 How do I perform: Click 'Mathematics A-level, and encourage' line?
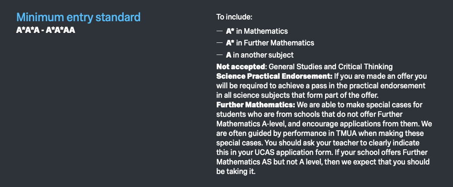[x=324, y=124]
